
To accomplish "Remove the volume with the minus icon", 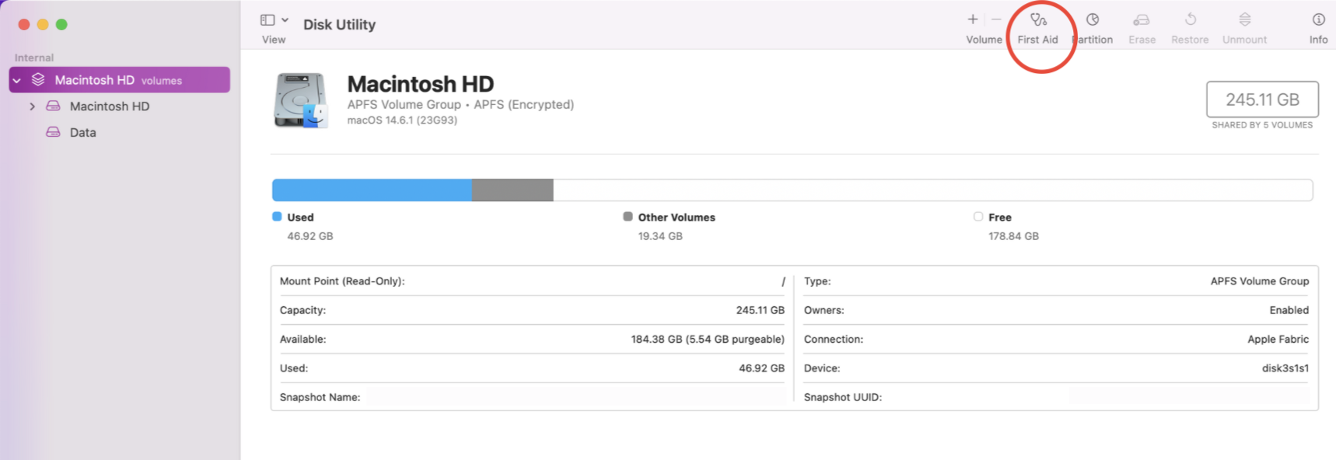I will click(x=996, y=19).
